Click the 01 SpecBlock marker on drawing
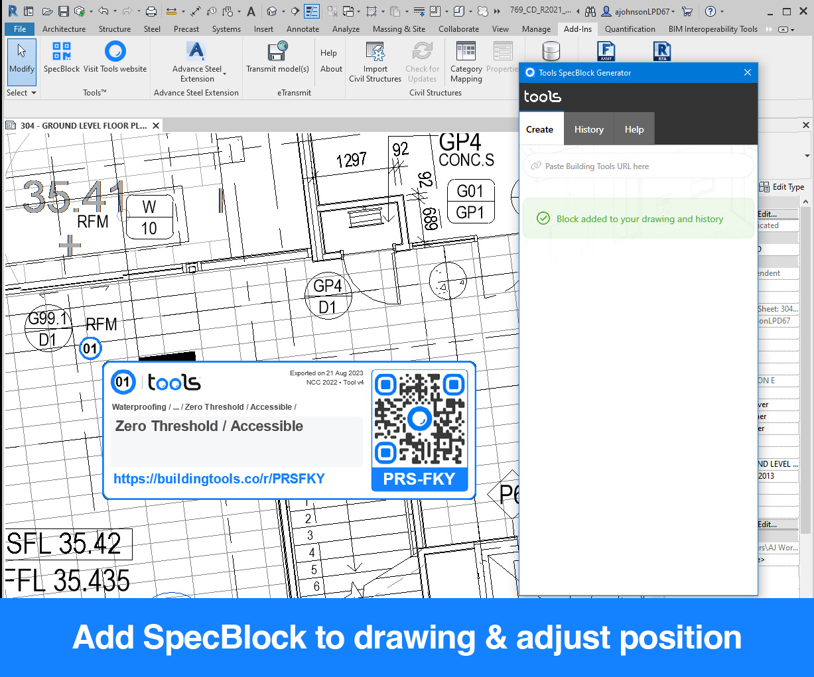Image resolution: width=814 pixels, height=677 pixels. click(x=90, y=348)
